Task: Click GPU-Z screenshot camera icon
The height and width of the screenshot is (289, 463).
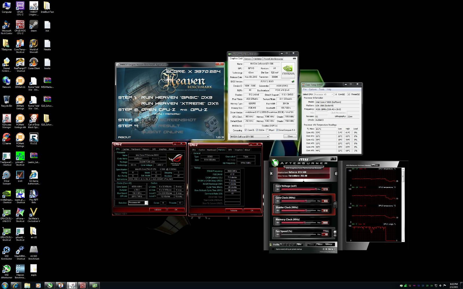Action: tap(295, 59)
